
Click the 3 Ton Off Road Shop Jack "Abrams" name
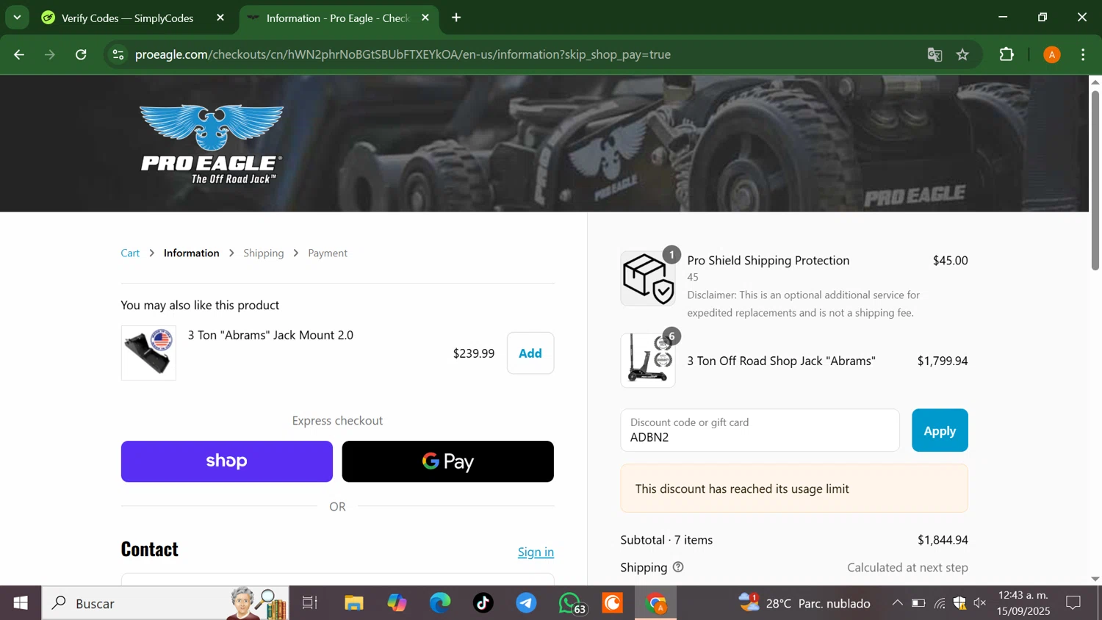[781, 361]
